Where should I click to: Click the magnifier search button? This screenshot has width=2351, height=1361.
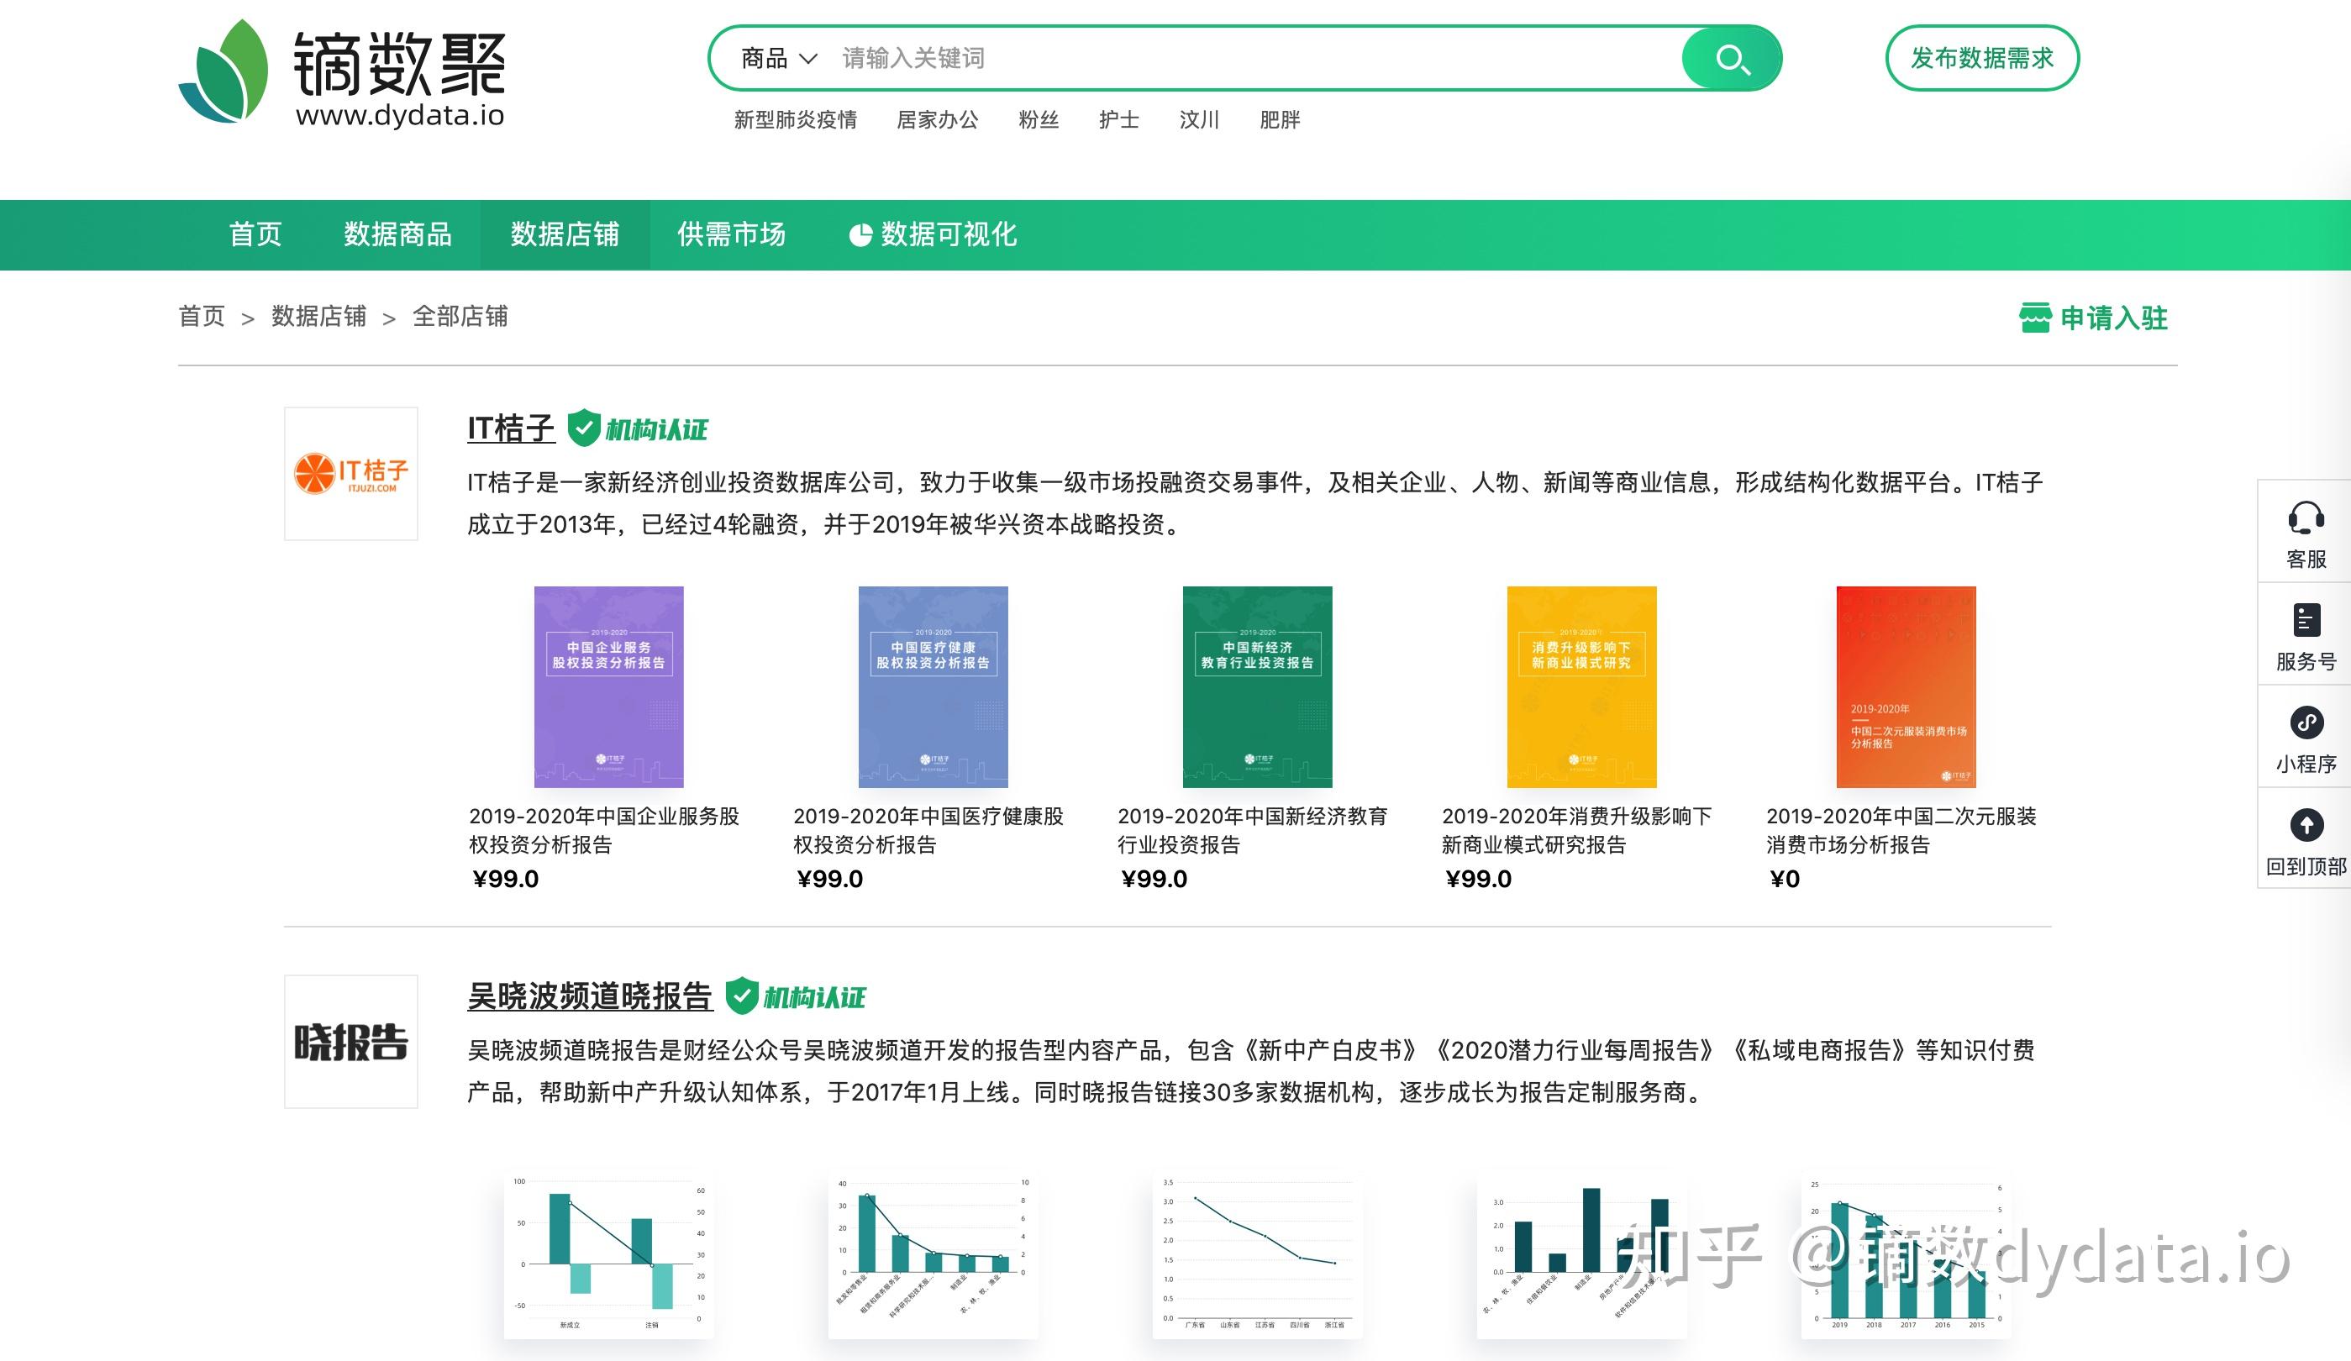(x=1732, y=59)
